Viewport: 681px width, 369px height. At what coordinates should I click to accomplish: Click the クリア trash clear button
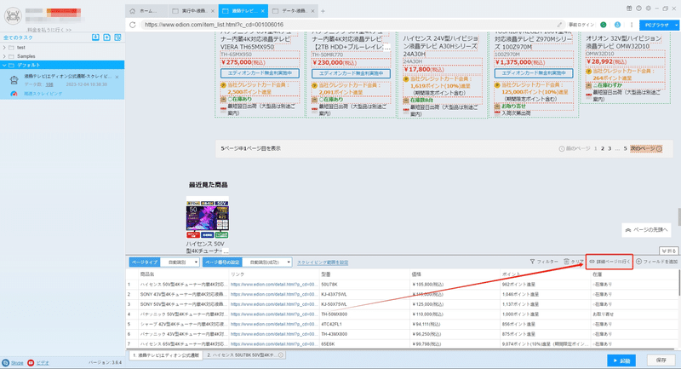click(x=573, y=262)
